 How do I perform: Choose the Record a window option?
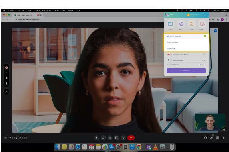(186, 42)
